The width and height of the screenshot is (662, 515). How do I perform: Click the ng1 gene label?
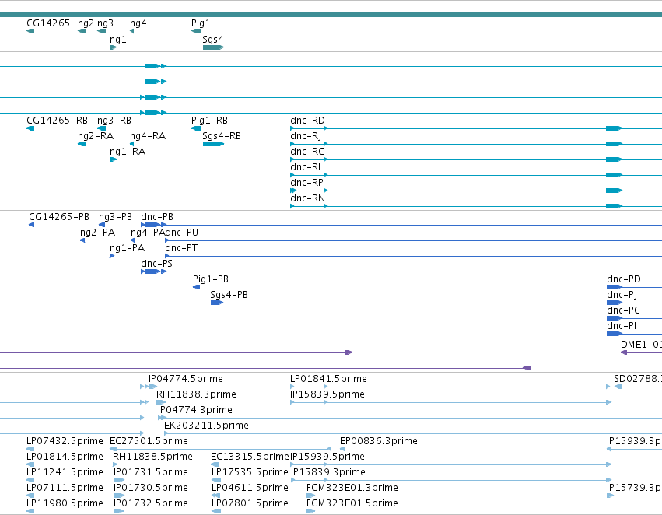pos(117,39)
